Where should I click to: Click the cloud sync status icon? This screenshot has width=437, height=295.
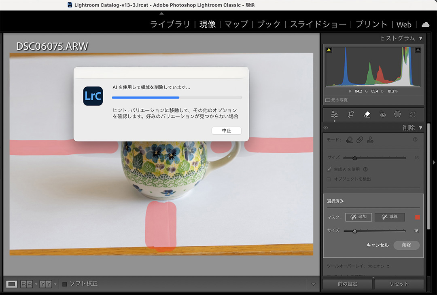[x=425, y=25]
